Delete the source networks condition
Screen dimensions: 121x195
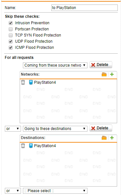coord(101,65)
